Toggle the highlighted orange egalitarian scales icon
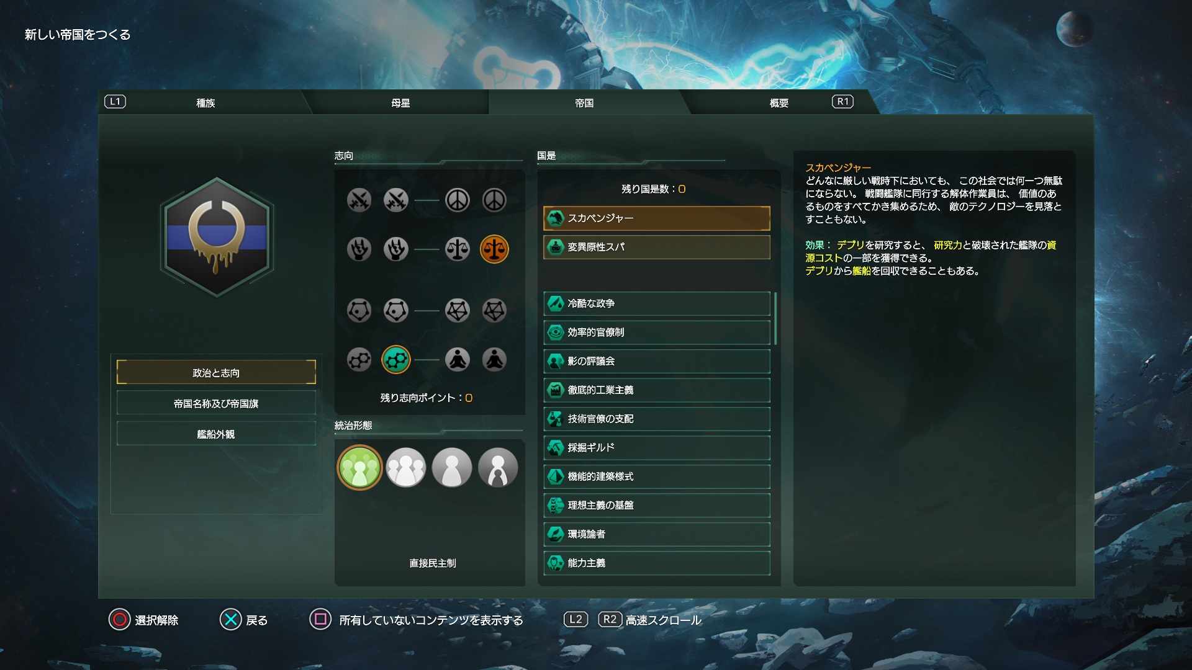Image resolution: width=1192 pixels, height=670 pixels. point(494,249)
